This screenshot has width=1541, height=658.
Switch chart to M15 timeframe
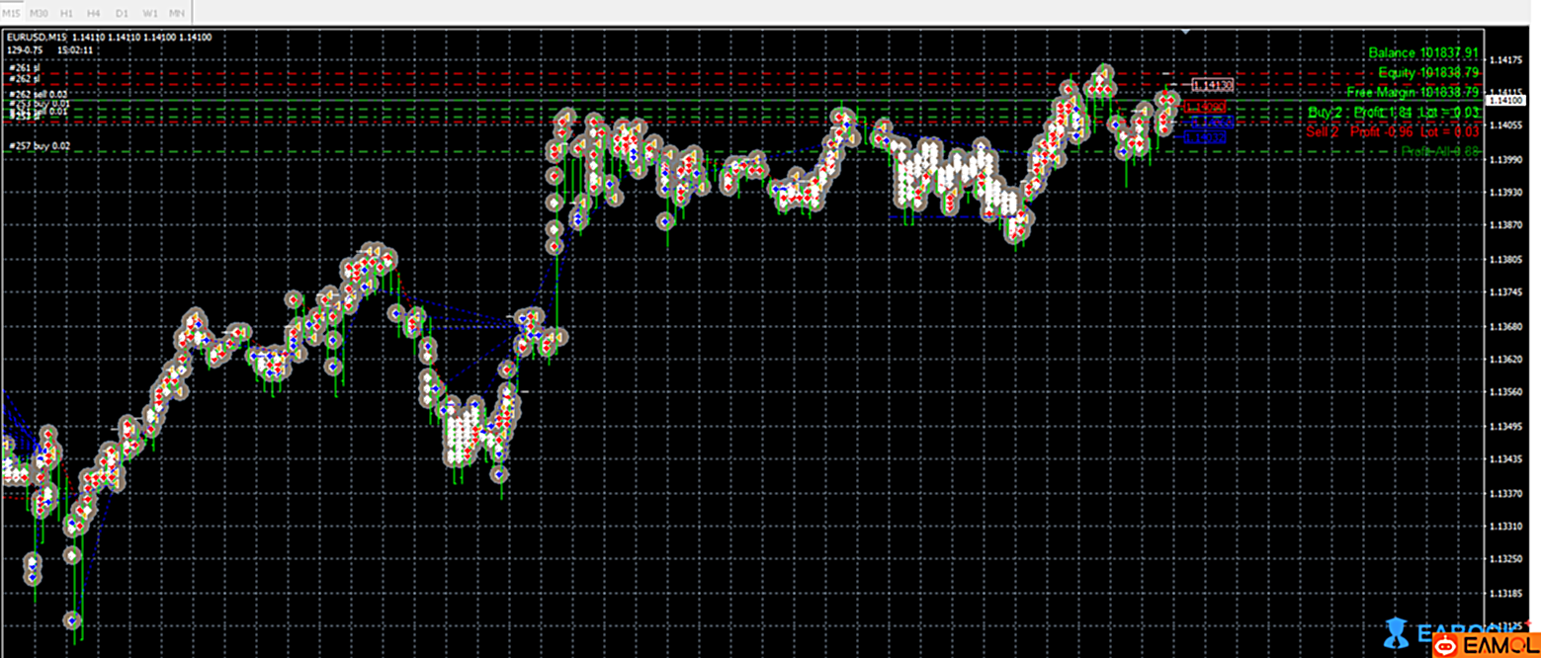coord(12,13)
